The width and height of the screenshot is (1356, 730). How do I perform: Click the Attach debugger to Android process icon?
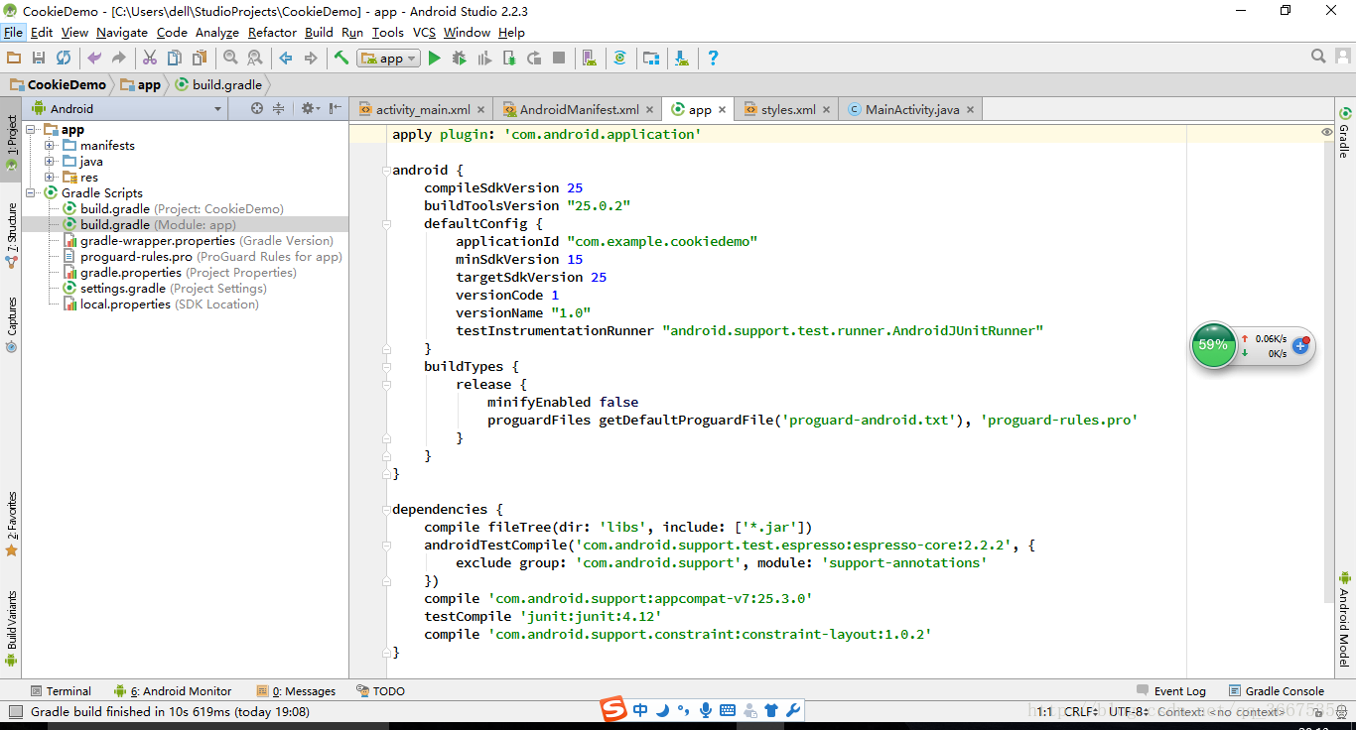point(509,59)
